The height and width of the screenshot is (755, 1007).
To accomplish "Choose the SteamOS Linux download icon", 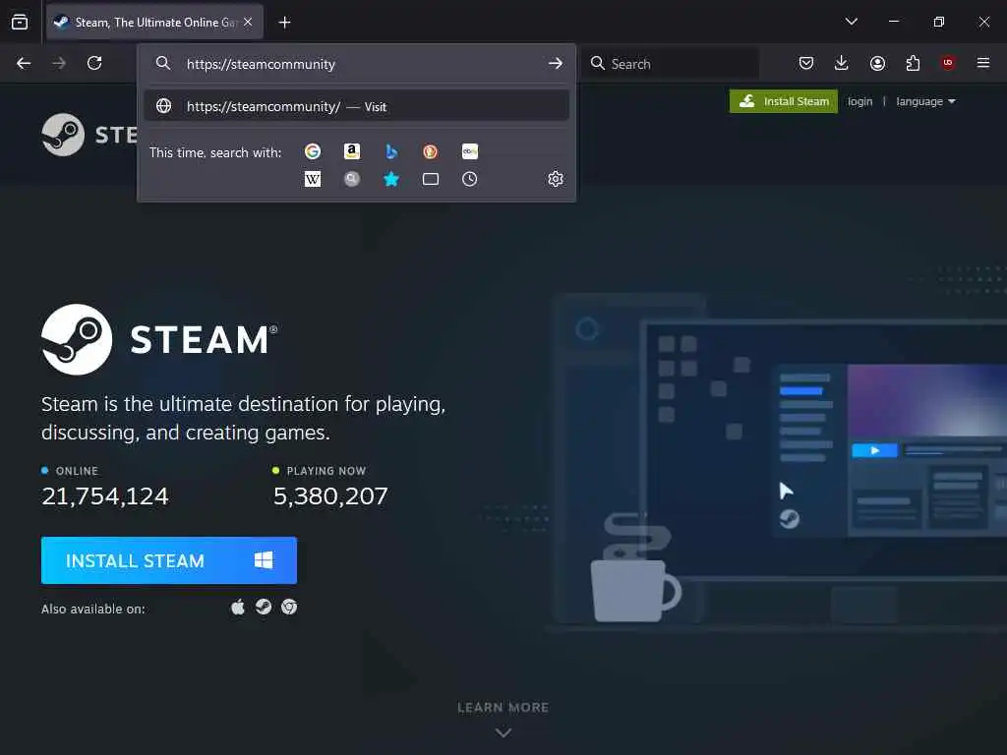I will click(x=264, y=608).
